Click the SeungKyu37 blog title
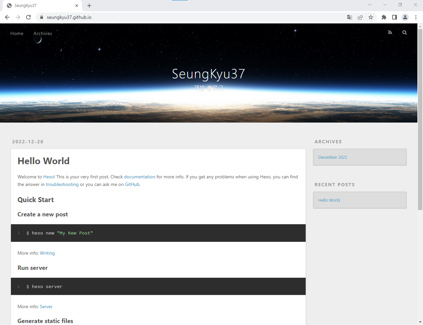 [209, 74]
